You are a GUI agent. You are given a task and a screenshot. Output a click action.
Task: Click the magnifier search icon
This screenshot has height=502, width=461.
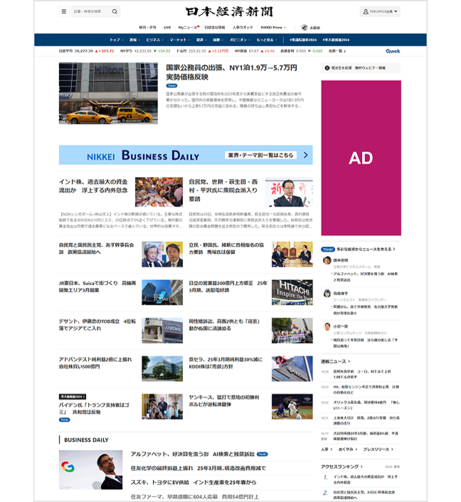coord(115,12)
